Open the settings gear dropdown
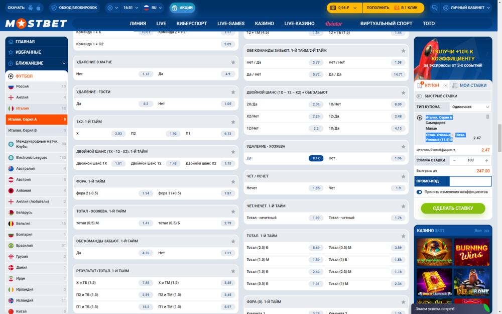502x314 pixels. coord(112,8)
